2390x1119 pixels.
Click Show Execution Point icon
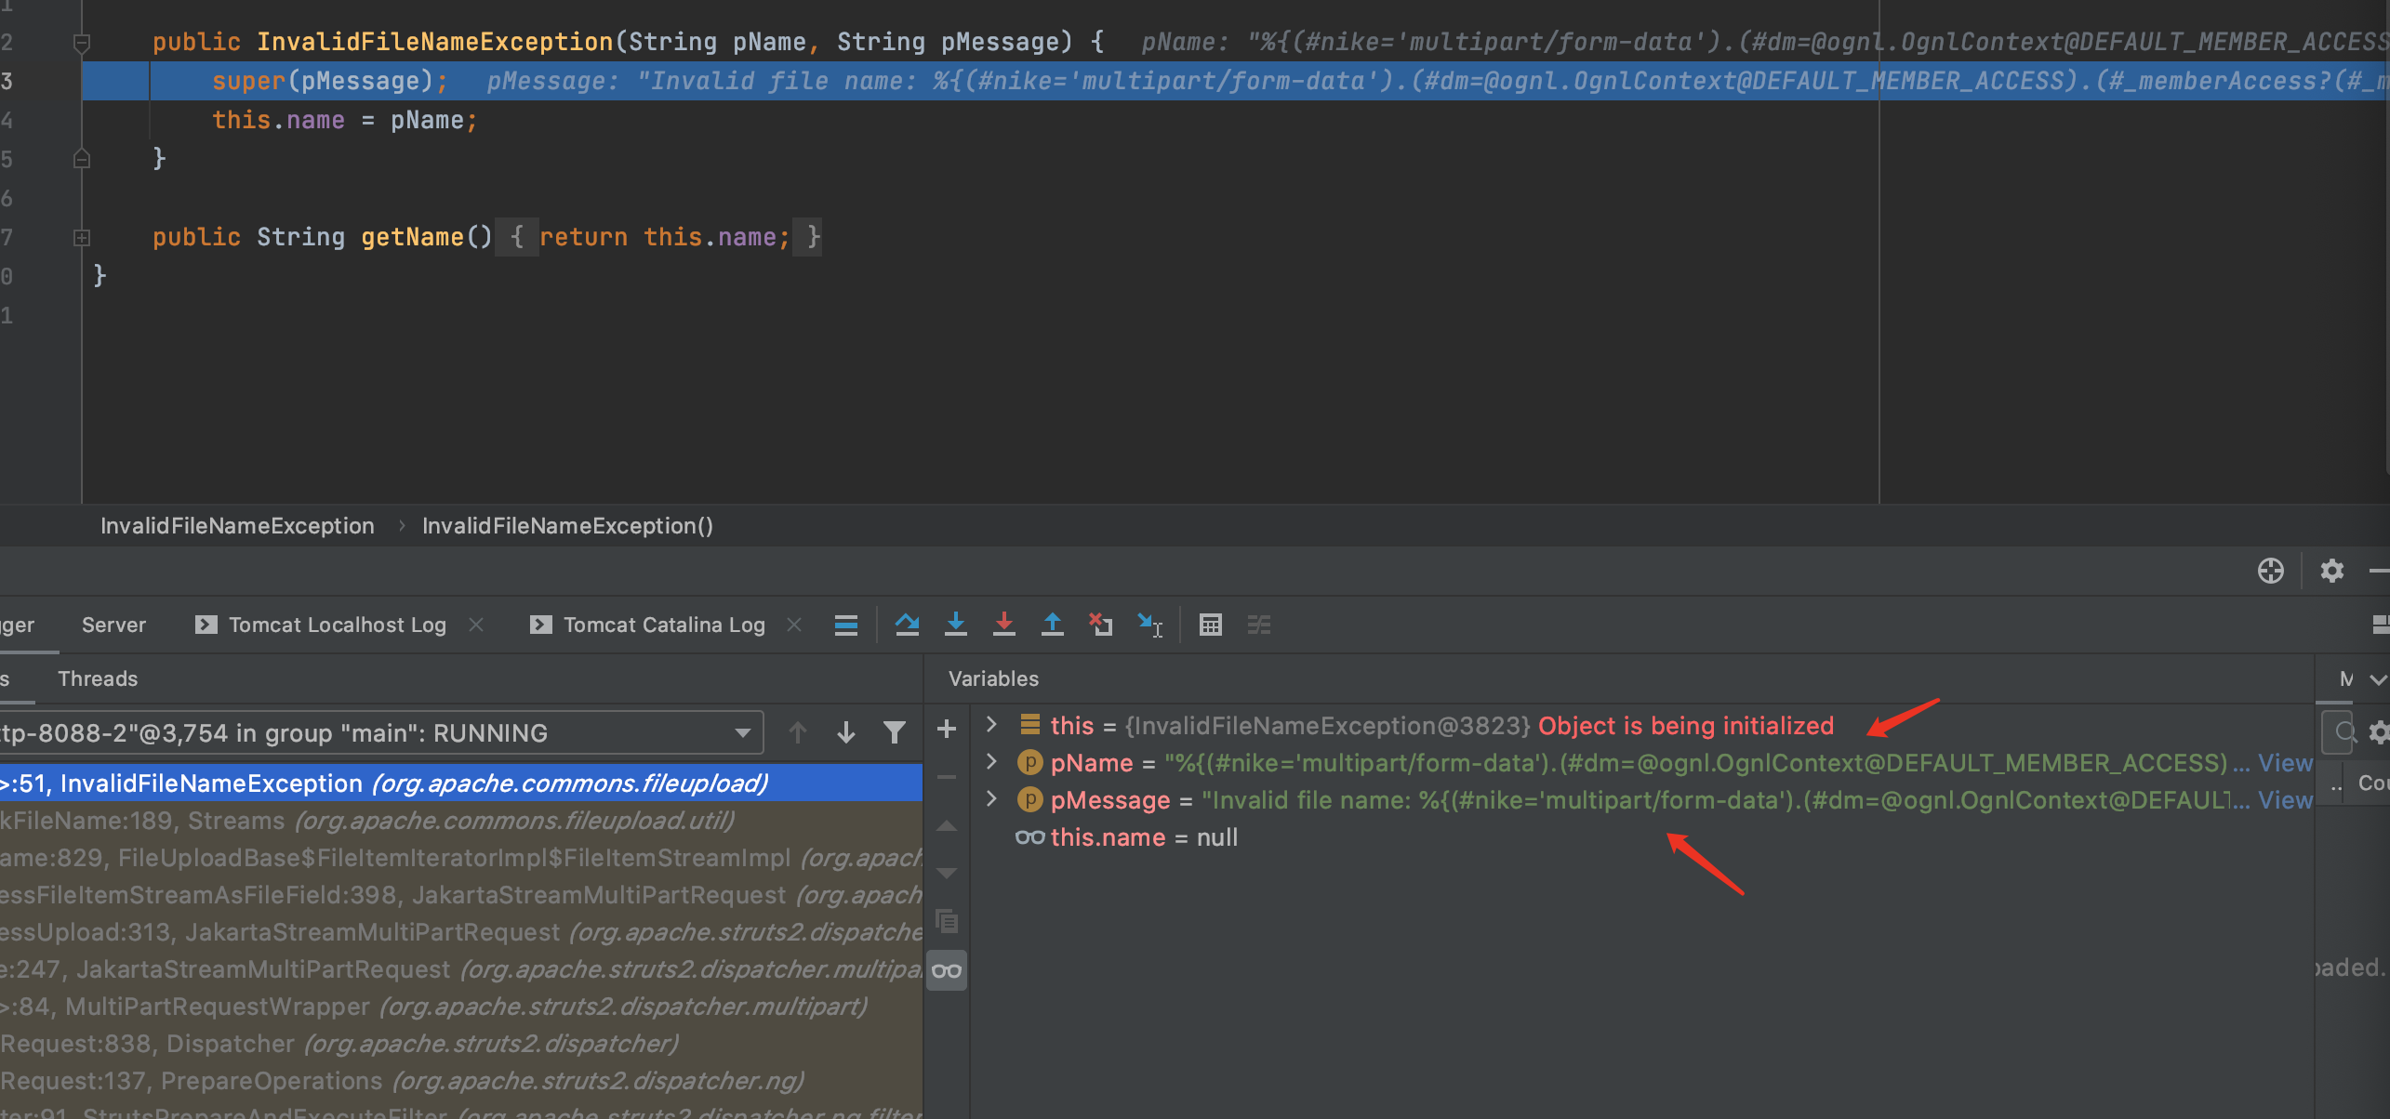tap(845, 625)
